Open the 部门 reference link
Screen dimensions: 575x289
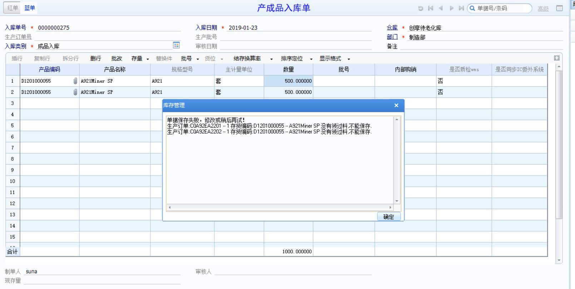[392, 37]
